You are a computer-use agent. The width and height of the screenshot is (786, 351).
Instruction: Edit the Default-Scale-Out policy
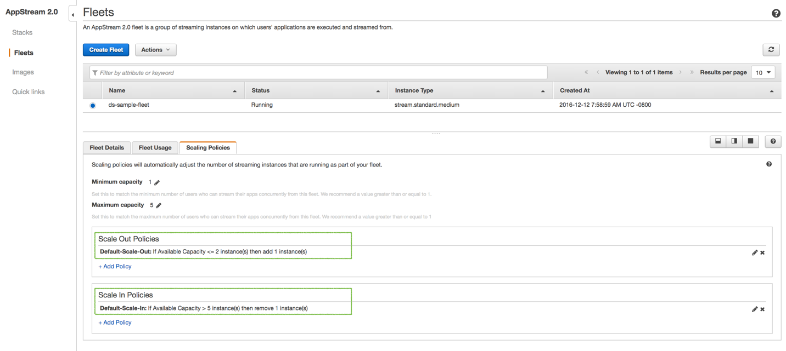[754, 252]
